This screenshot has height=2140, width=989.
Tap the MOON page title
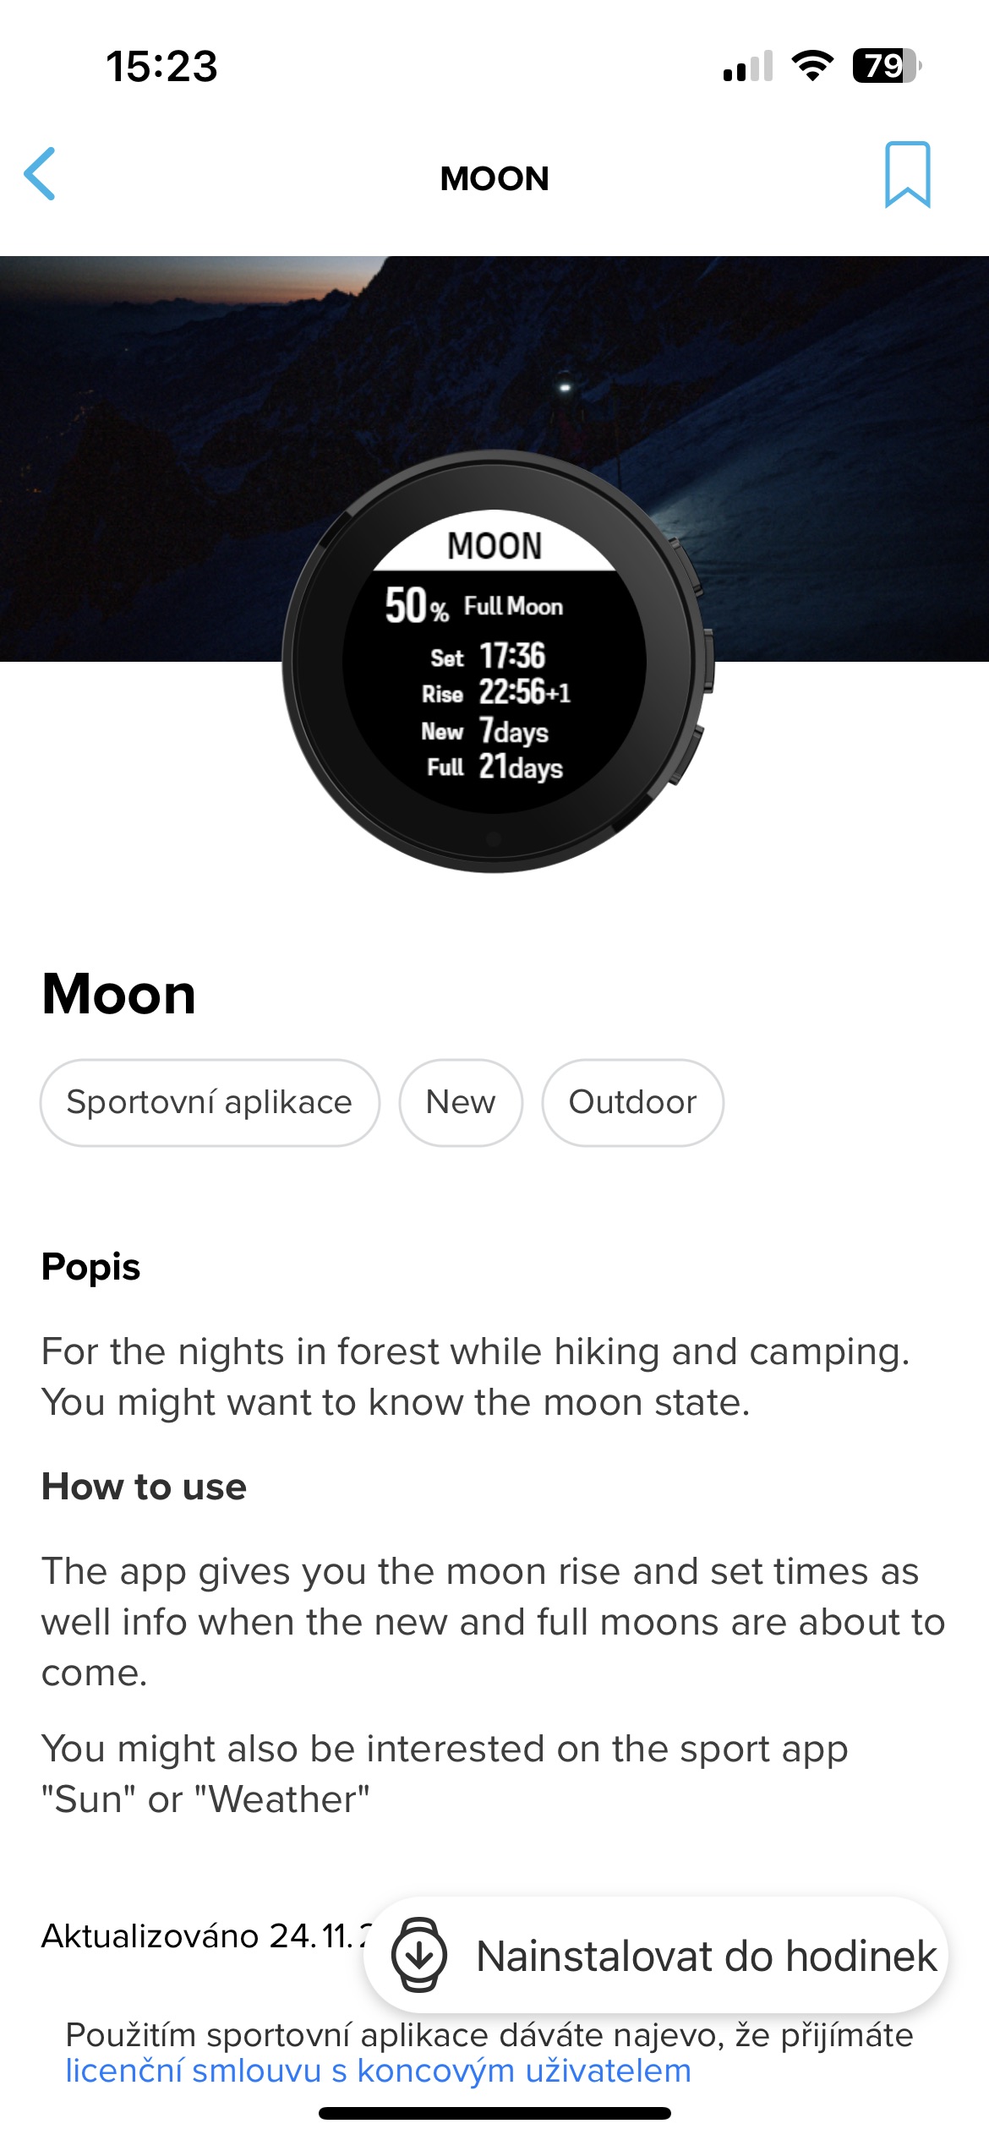tap(494, 178)
